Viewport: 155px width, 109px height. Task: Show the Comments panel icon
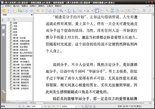tap(3, 35)
